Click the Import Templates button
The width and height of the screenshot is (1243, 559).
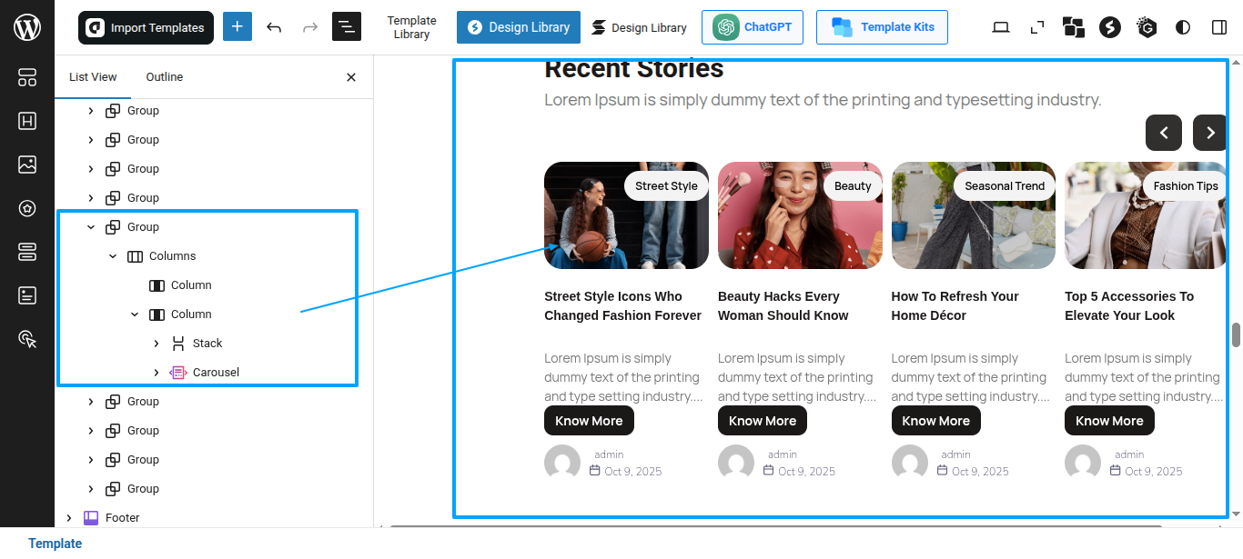(146, 28)
